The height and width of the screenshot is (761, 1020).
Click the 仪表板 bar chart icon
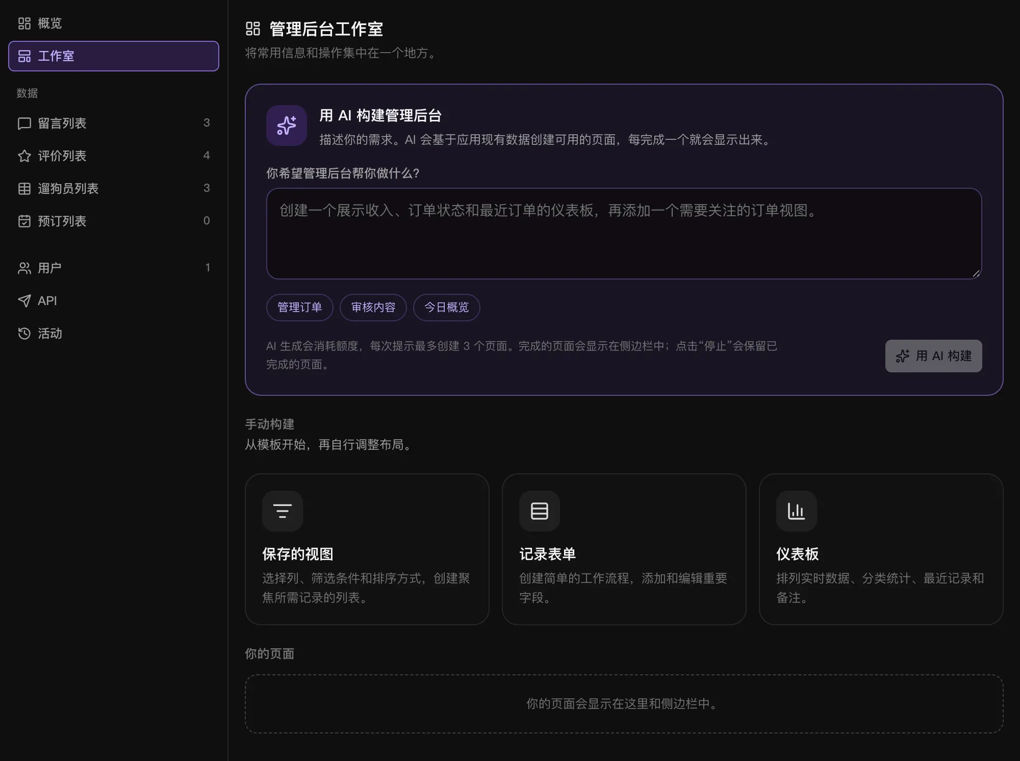797,511
